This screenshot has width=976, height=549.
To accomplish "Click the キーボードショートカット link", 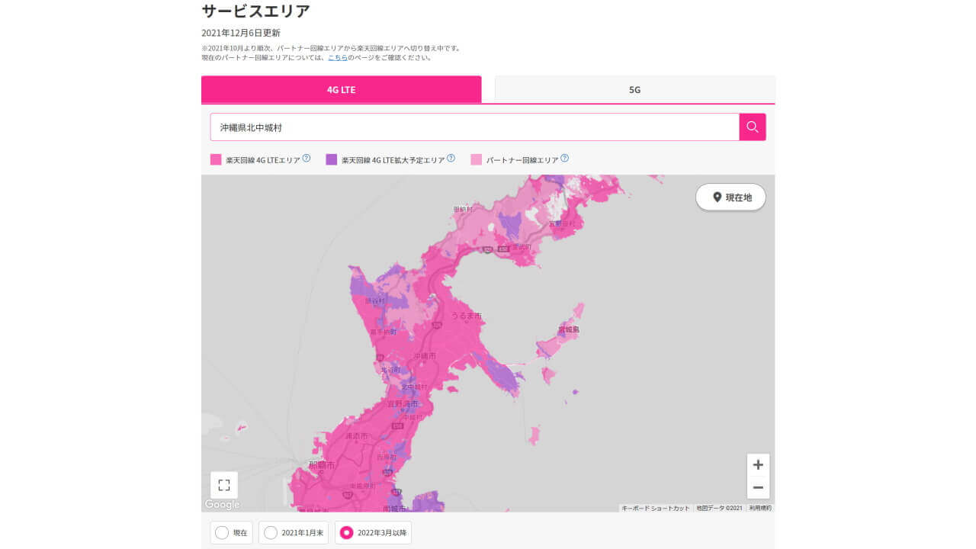I will [x=656, y=507].
